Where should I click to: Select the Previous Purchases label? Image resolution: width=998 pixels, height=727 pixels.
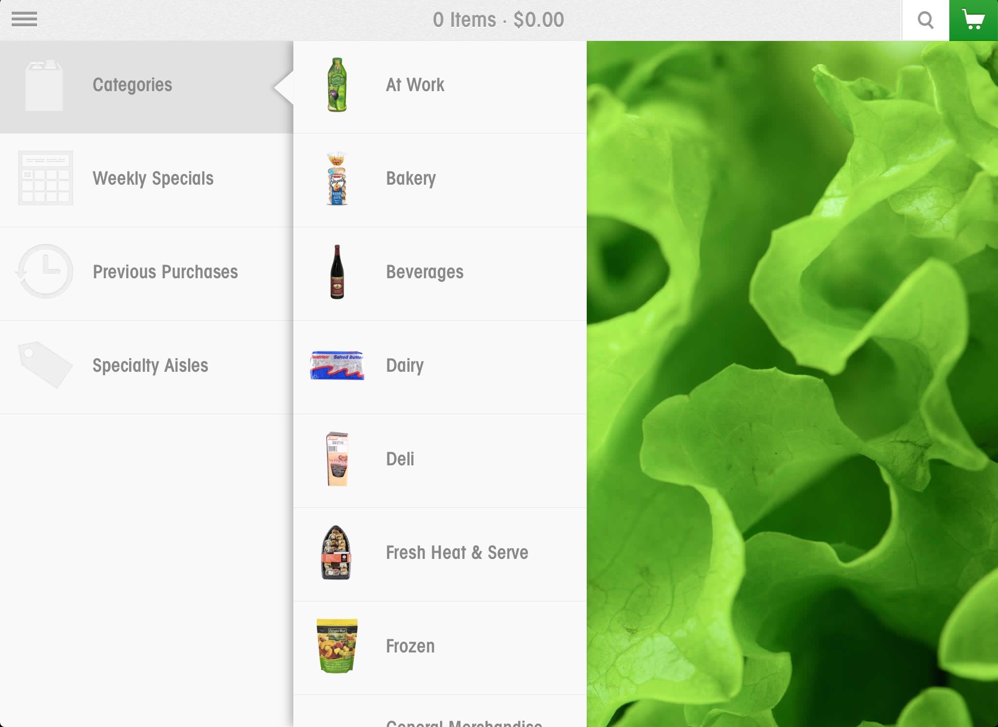pyautogui.click(x=165, y=272)
